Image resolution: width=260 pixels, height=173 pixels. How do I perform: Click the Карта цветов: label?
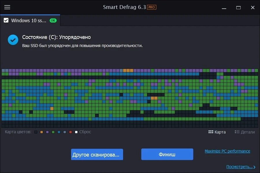[18, 132]
